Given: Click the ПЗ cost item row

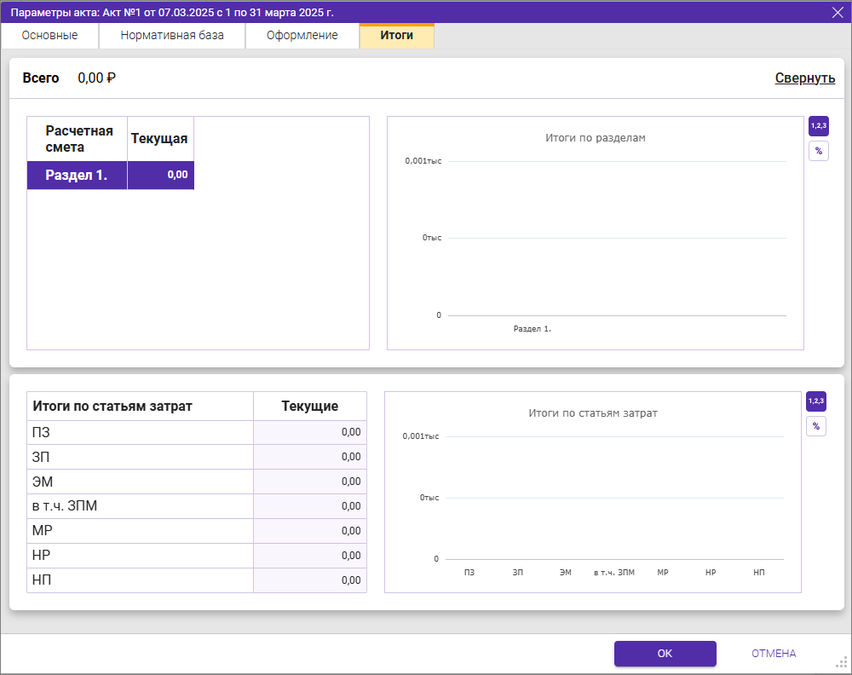Looking at the screenshot, I should pos(140,432).
